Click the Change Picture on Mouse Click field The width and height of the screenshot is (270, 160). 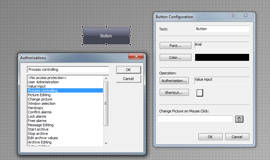point(195,119)
